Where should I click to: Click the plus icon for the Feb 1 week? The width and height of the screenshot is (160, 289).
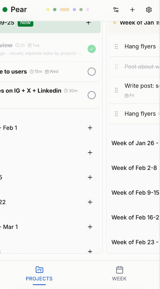point(90,128)
